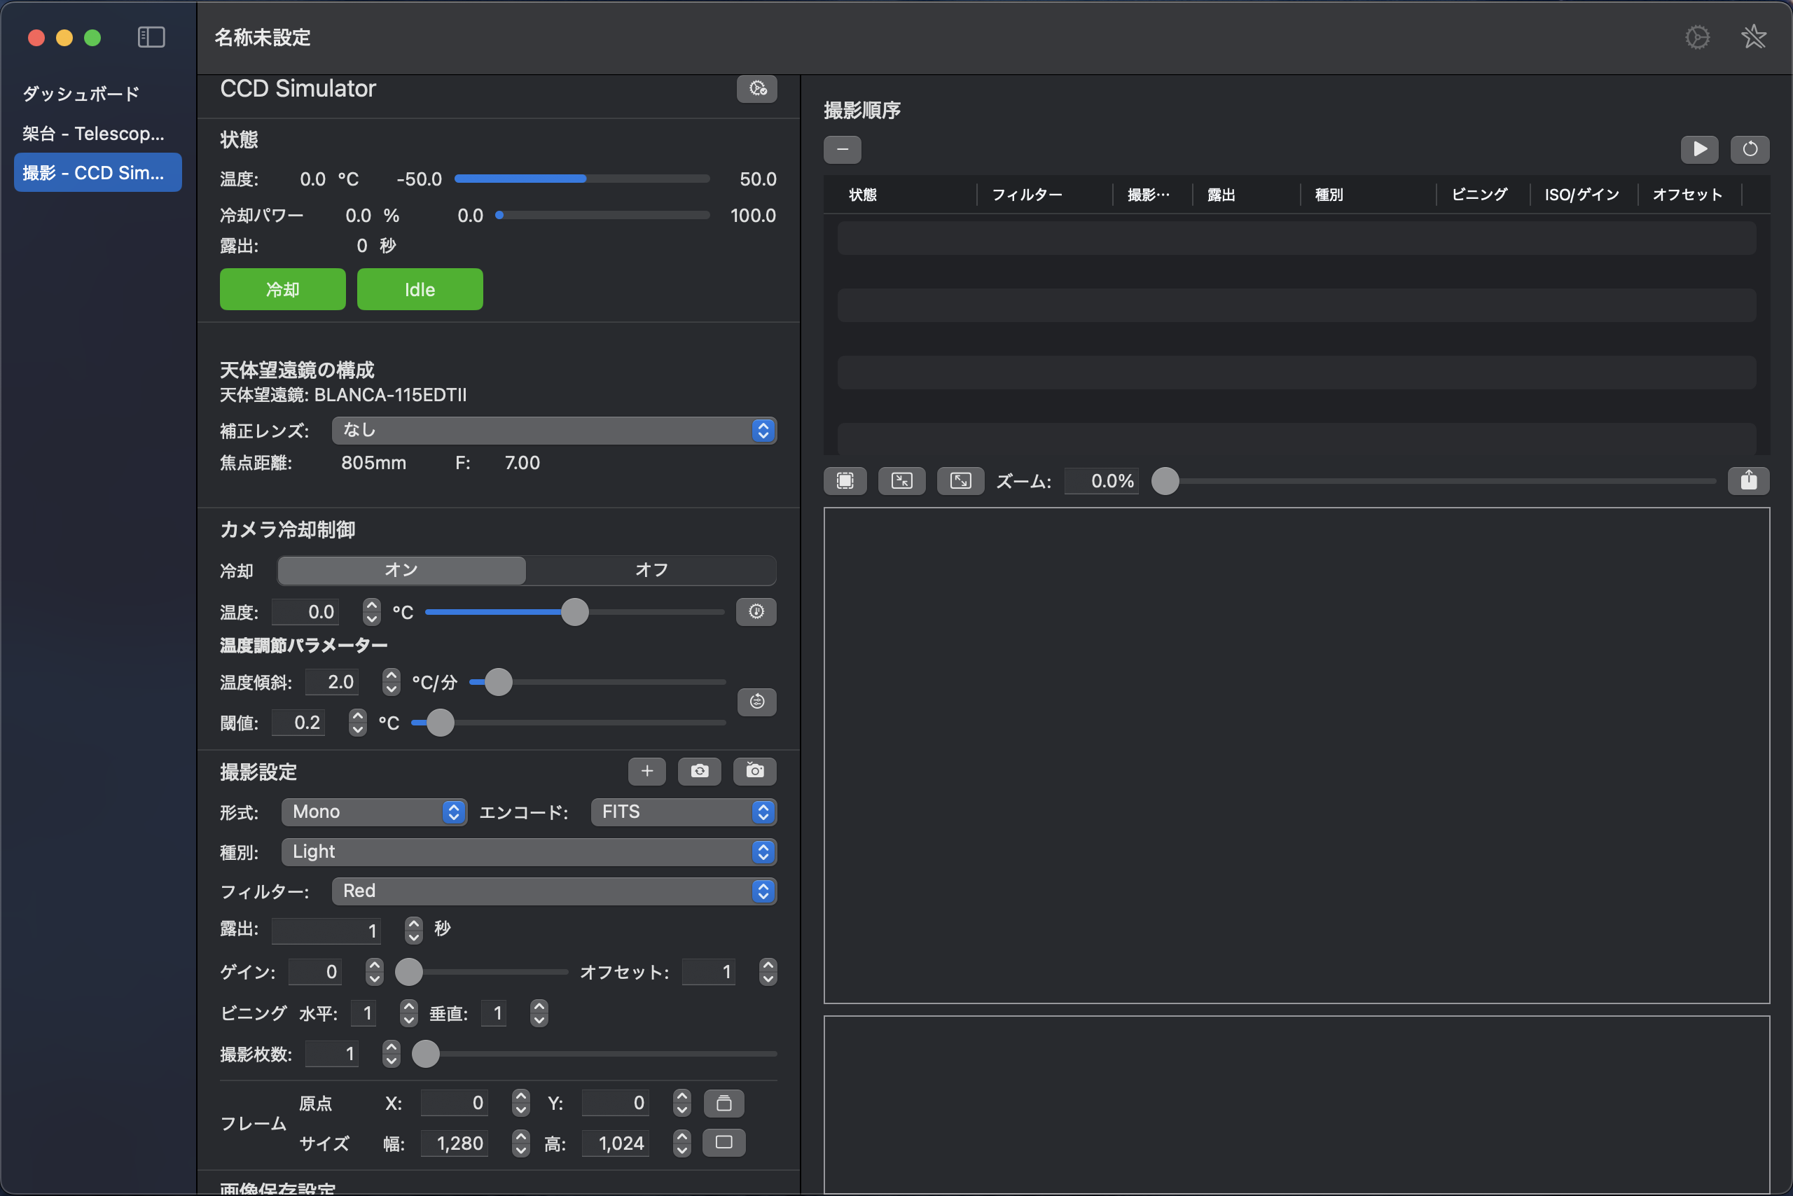Click the temperature parameter reset icon
This screenshot has width=1793, height=1196.
point(757,702)
